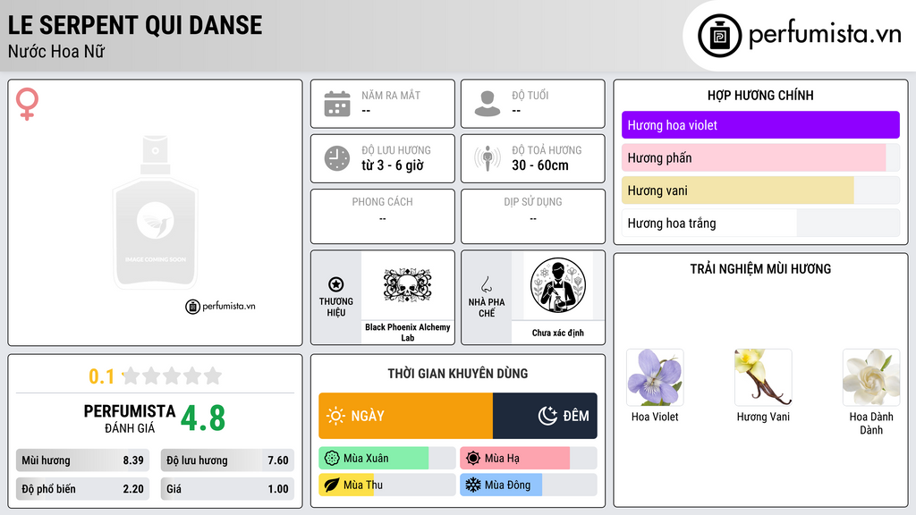
Task: Click the calendar icon for Năm ra mắt
Action: (x=337, y=104)
